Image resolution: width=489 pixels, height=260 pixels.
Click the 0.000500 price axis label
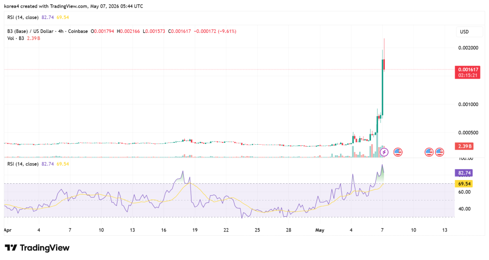pos(468,133)
